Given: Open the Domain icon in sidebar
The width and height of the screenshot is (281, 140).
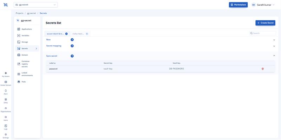Looking at the screenshot, I should click(x=19, y=55).
